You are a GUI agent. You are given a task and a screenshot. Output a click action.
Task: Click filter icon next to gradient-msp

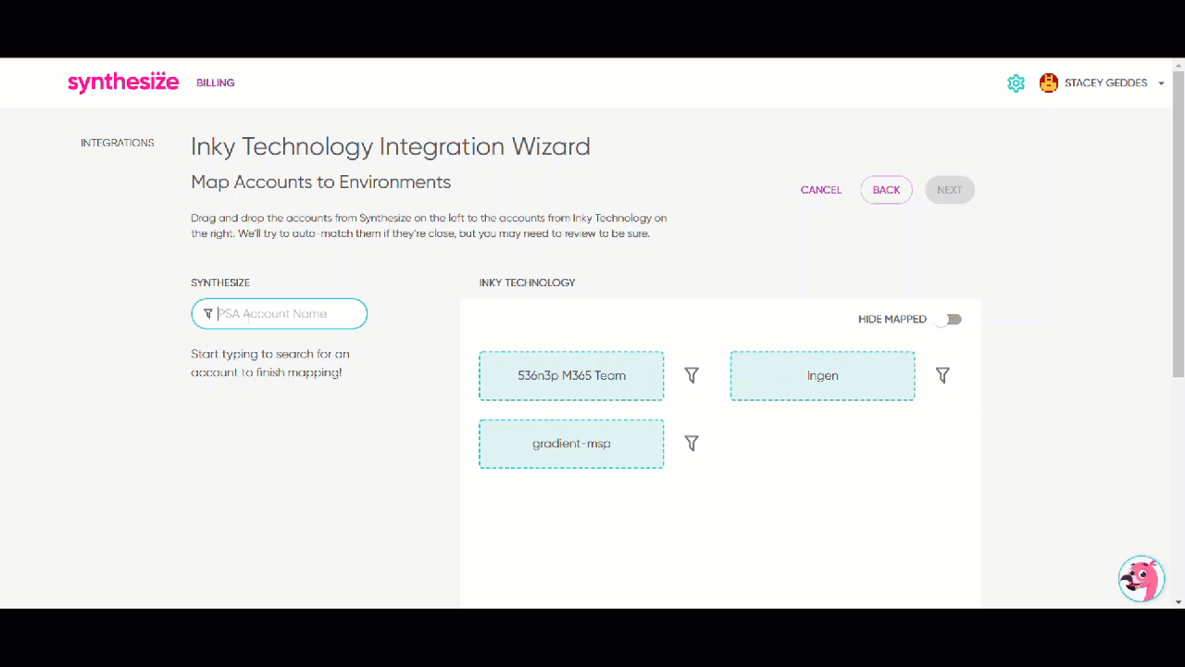tap(692, 444)
